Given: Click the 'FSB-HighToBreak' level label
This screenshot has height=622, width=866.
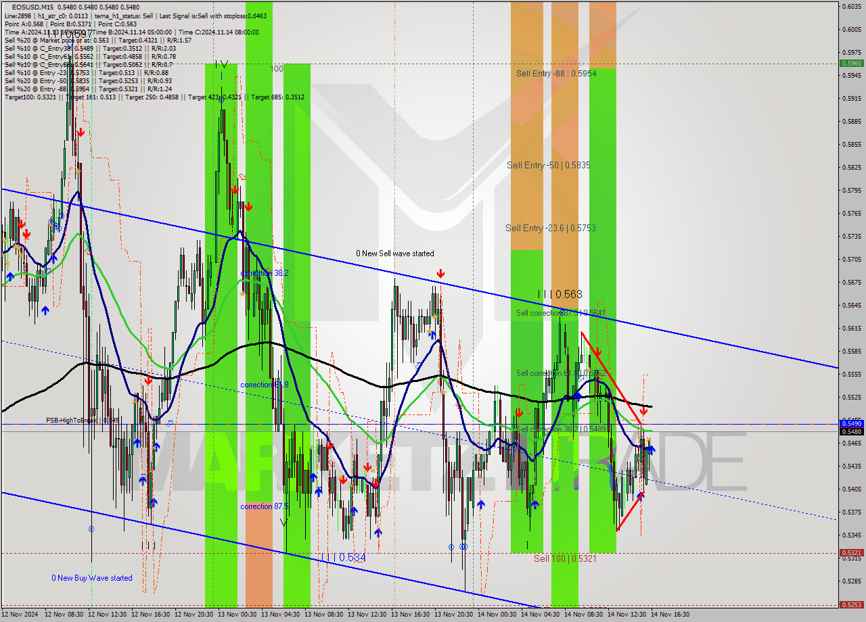Looking at the screenshot, I should pyautogui.click(x=83, y=421).
